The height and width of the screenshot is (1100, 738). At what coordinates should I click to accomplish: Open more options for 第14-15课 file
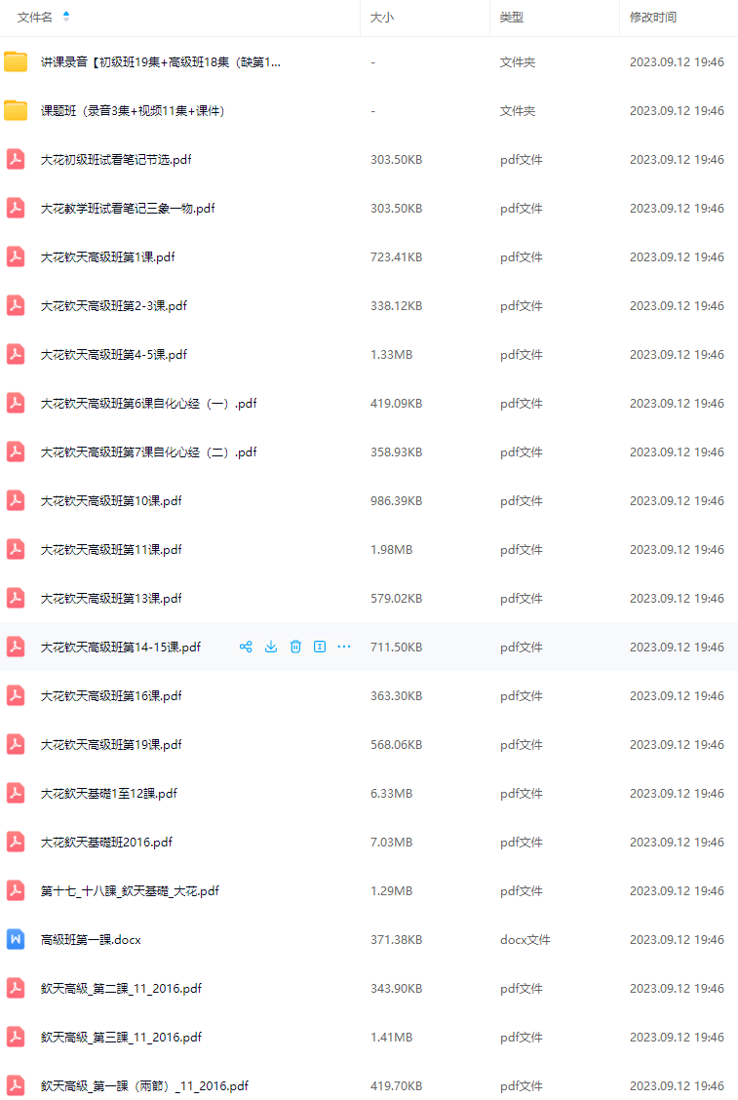coord(344,647)
